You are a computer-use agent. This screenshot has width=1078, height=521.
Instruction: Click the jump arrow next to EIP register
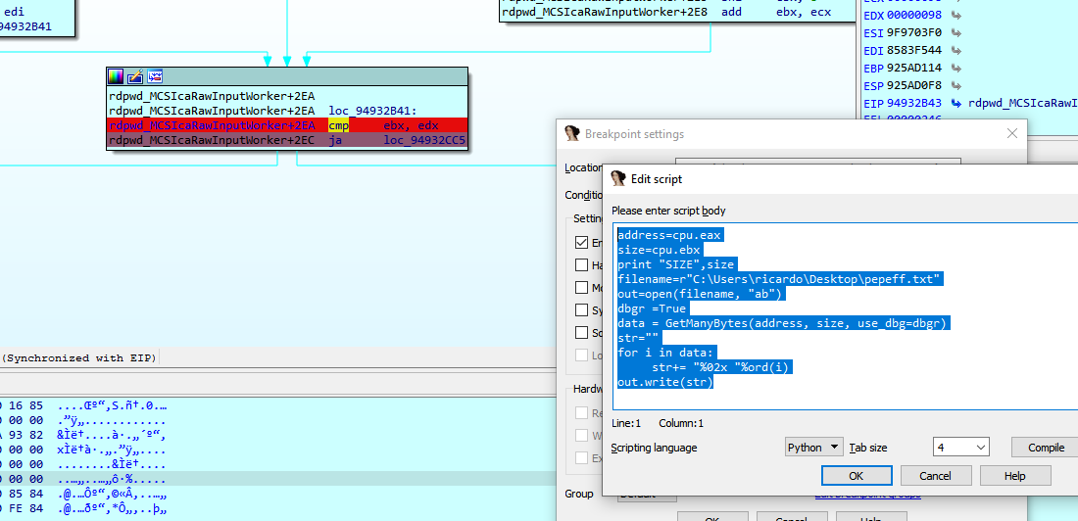[955, 103]
